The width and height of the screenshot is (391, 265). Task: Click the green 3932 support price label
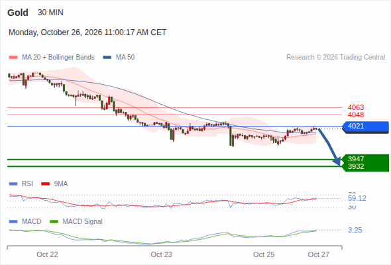[x=356, y=166]
